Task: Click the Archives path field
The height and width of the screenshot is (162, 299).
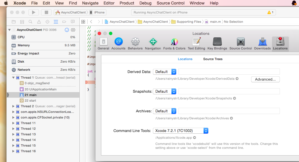Action: point(229,111)
